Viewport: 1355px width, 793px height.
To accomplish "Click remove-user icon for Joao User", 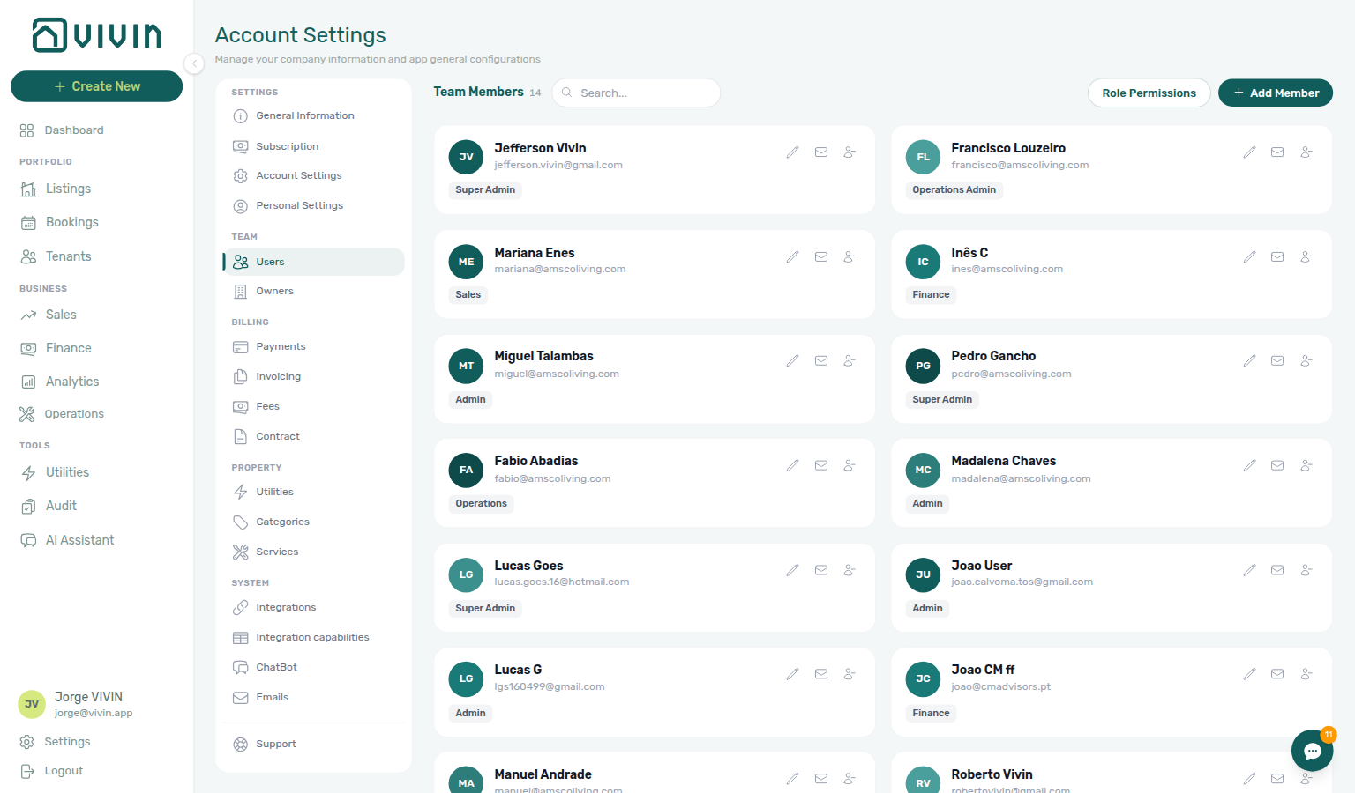I will coord(1306,571).
